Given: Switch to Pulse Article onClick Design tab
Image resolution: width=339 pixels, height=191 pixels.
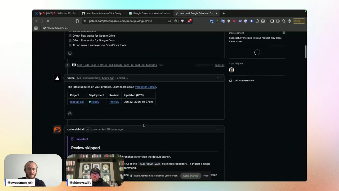Looking at the screenshot, I should 102,13.
